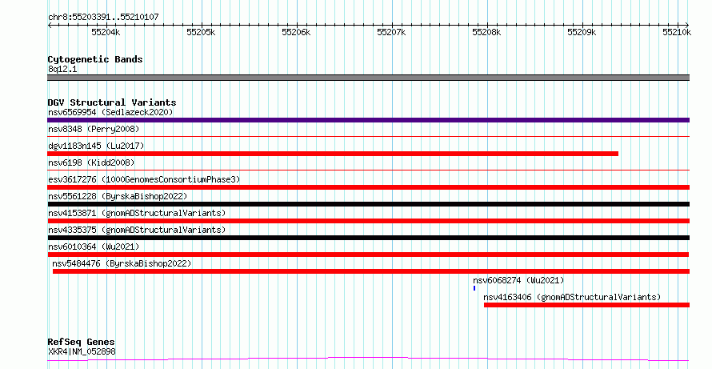Click the 55206k ruler tick label
Image resolution: width=712 pixels, height=369 pixels.
click(x=296, y=32)
